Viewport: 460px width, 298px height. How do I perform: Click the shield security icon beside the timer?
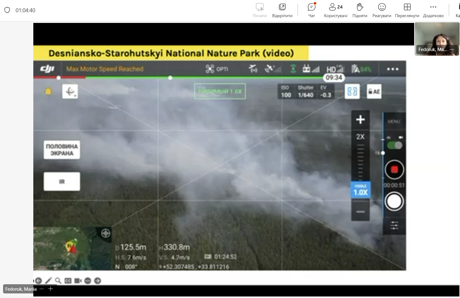7,10
